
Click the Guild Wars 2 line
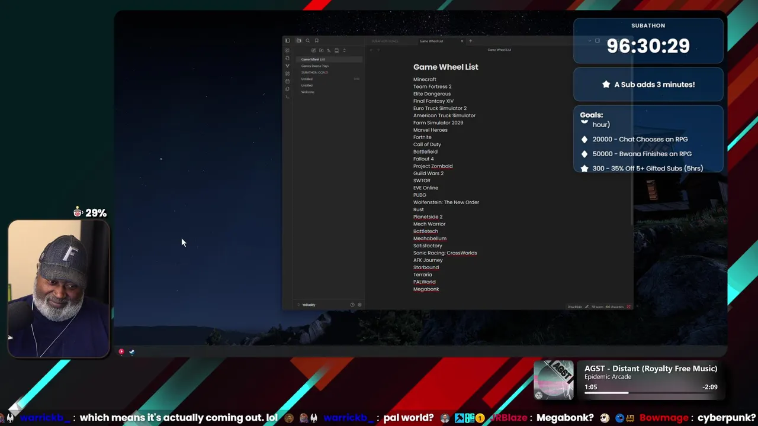428,173
